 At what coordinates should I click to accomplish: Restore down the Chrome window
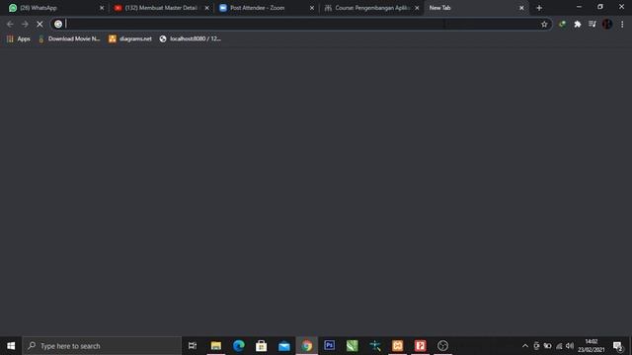600,7
